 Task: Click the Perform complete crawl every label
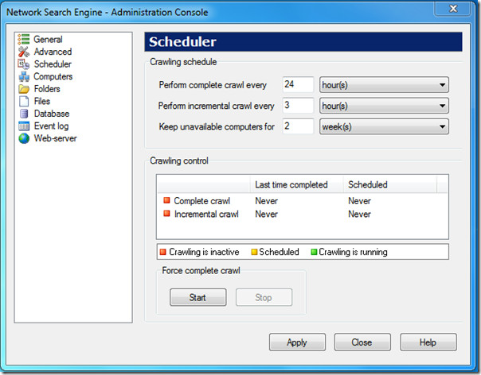point(213,85)
